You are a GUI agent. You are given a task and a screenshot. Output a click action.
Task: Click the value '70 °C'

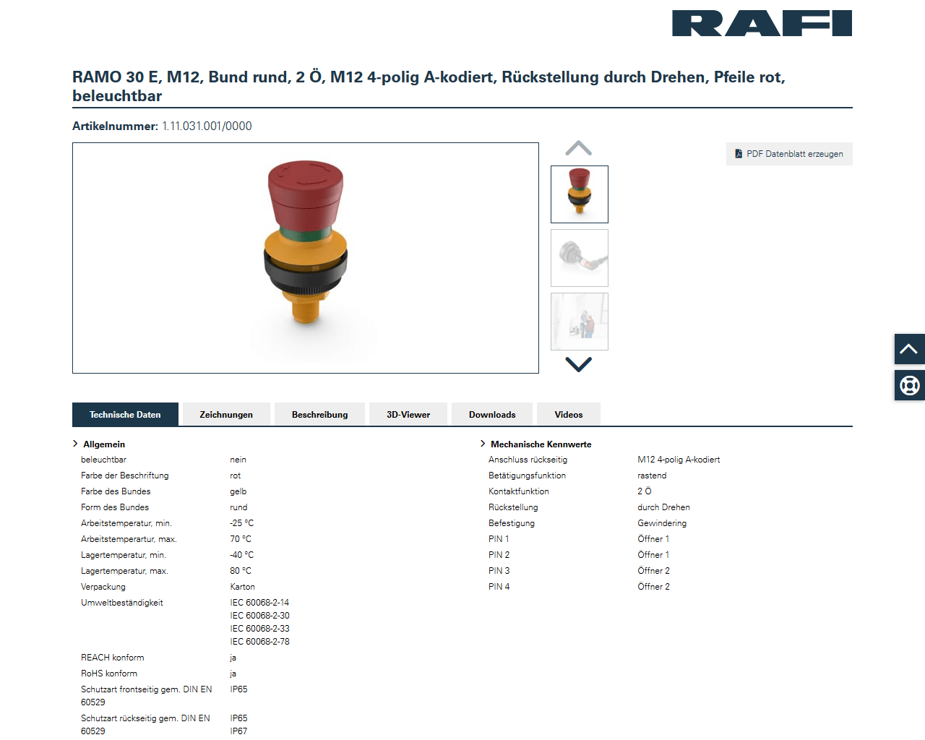tap(241, 539)
